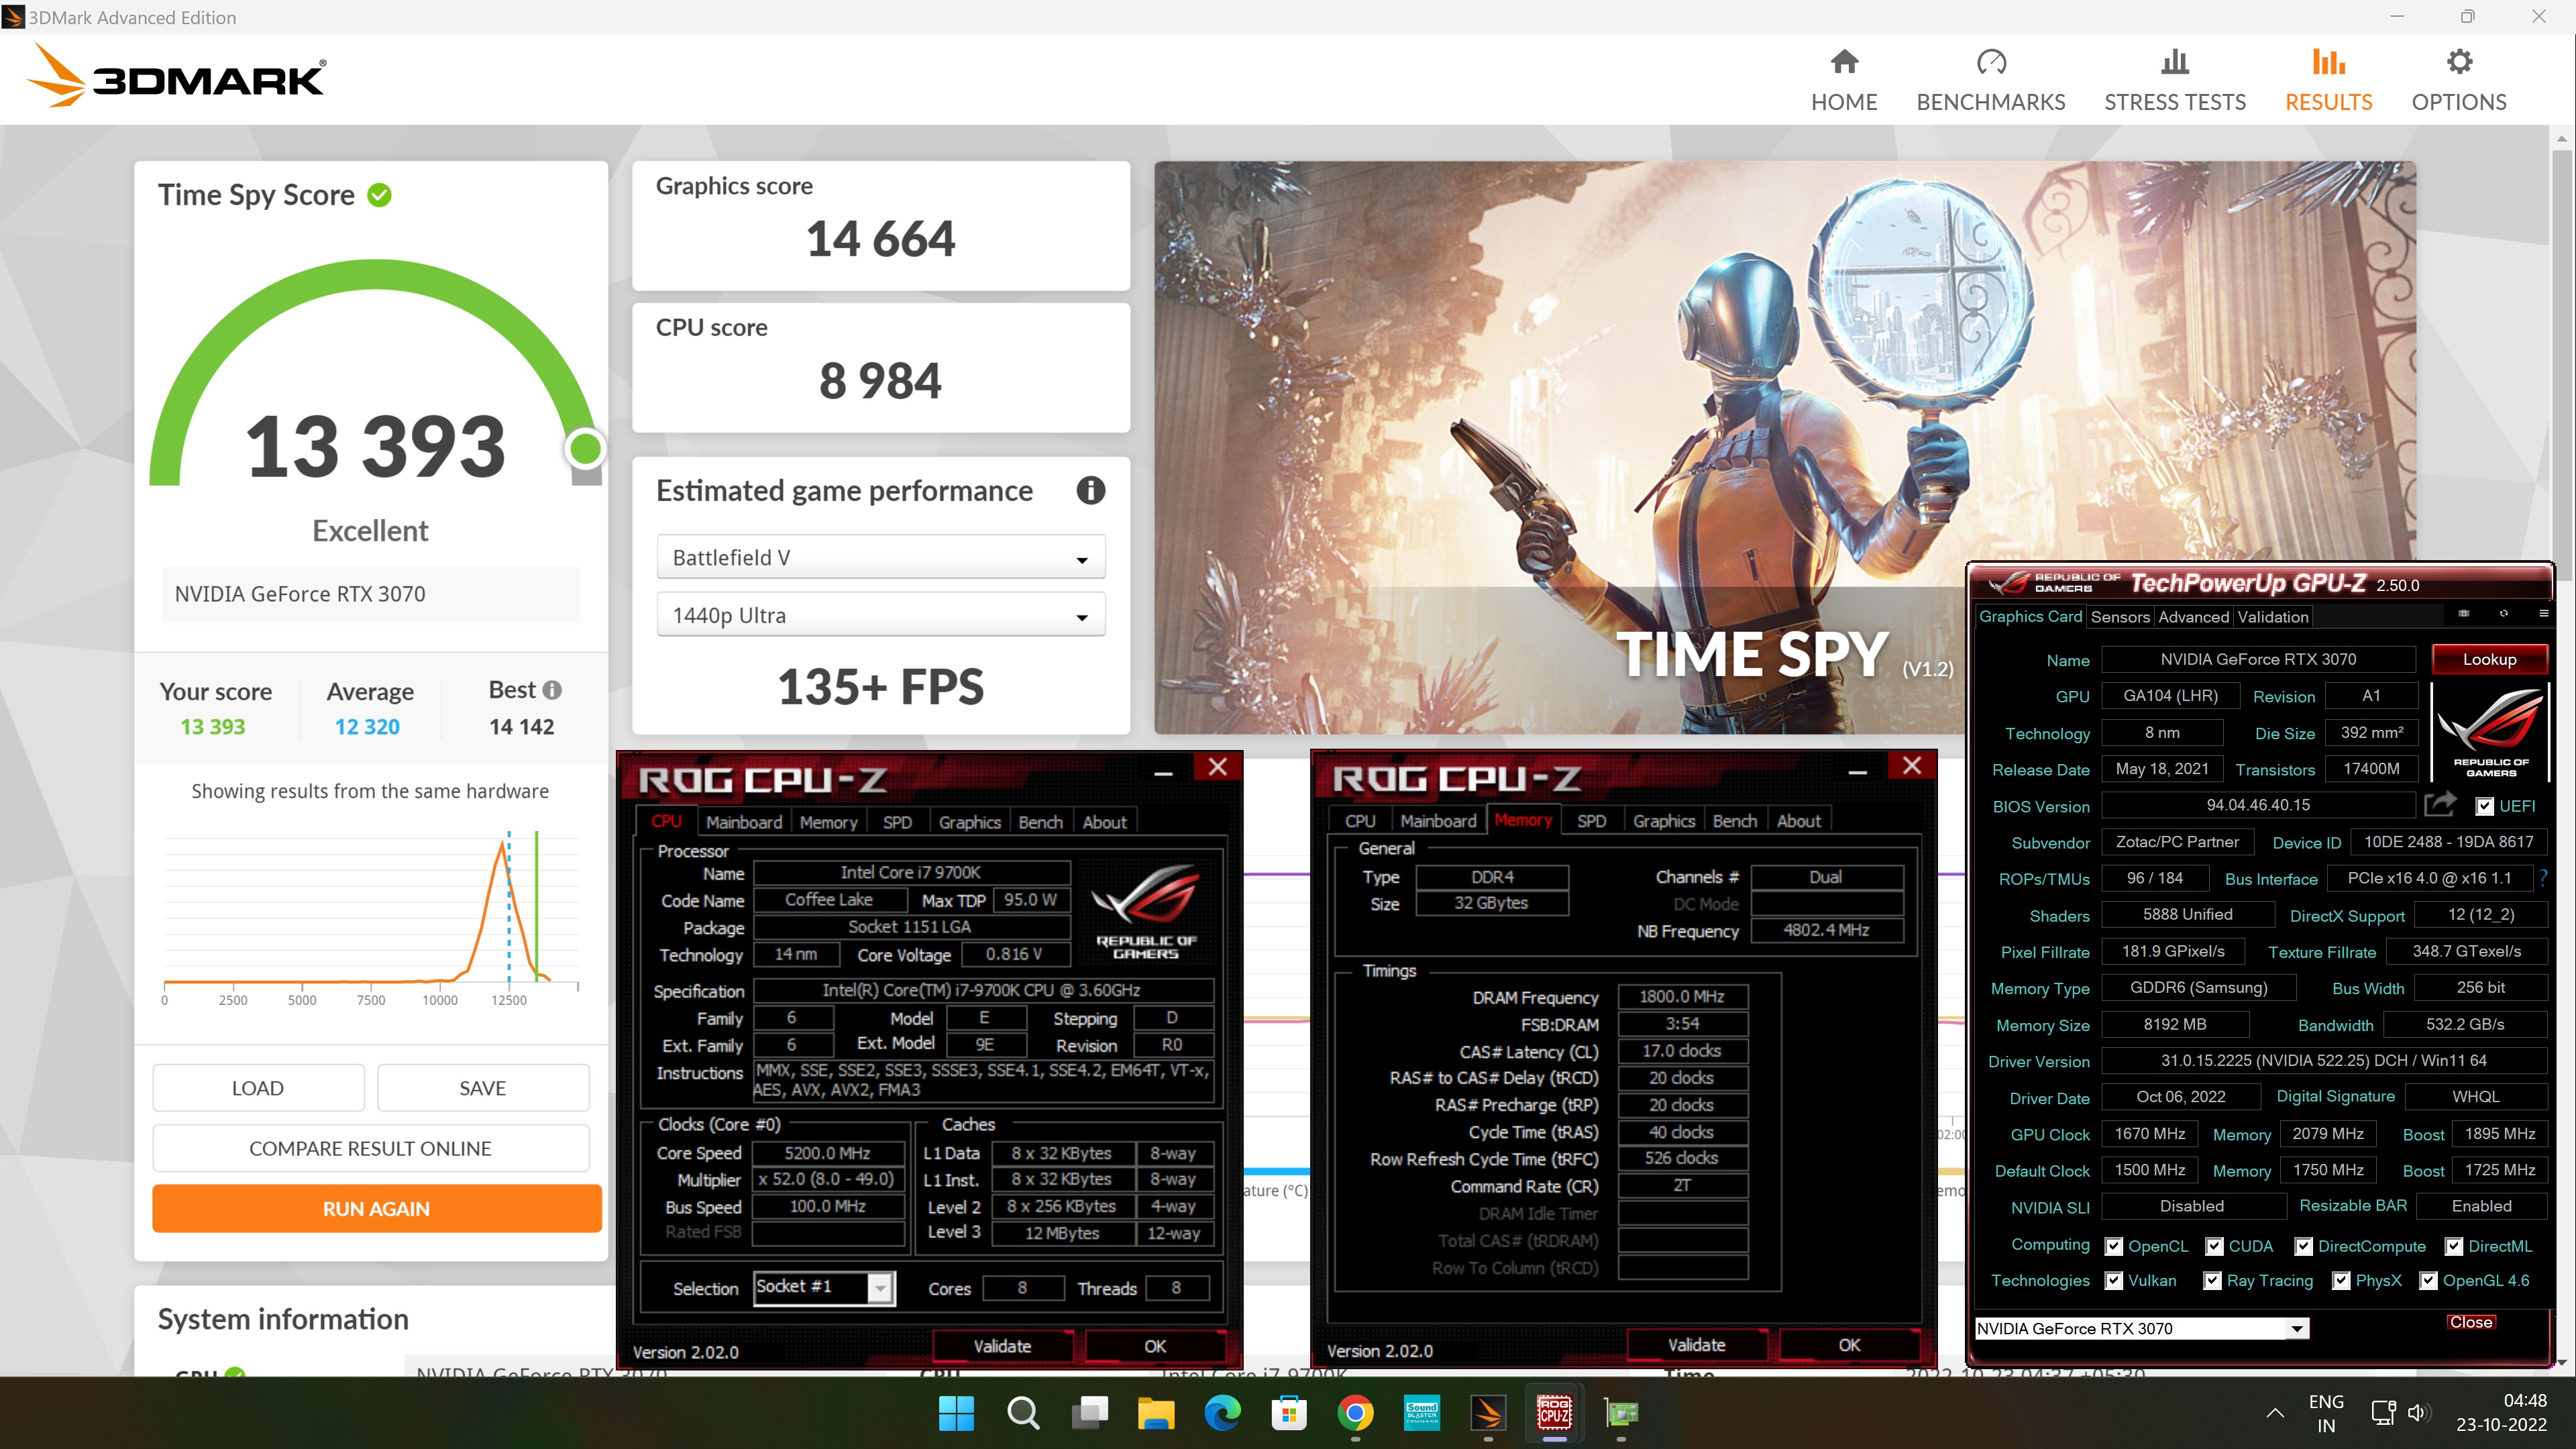
Task: Open Microsoft Store from the taskbar
Action: pyautogui.click(x=1288, y=1413)
